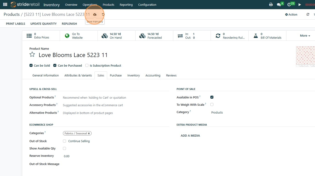Open Extra Prices stat button
The image size is (315, 176).
(x=41, y=35)
